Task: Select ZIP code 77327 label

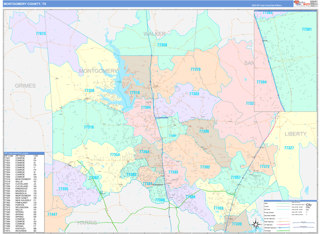Action: pos(289,147)
